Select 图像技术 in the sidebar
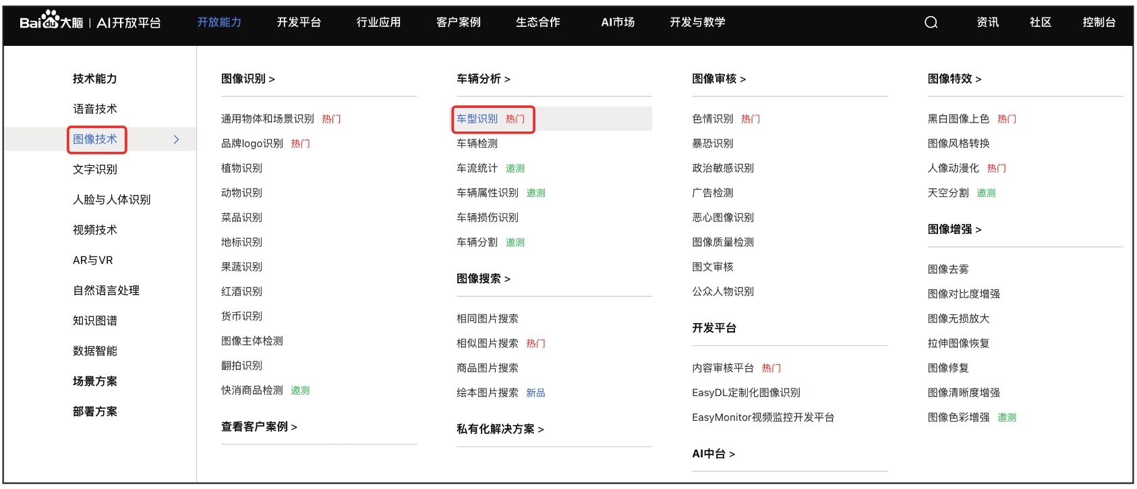 tap(95, 139)
